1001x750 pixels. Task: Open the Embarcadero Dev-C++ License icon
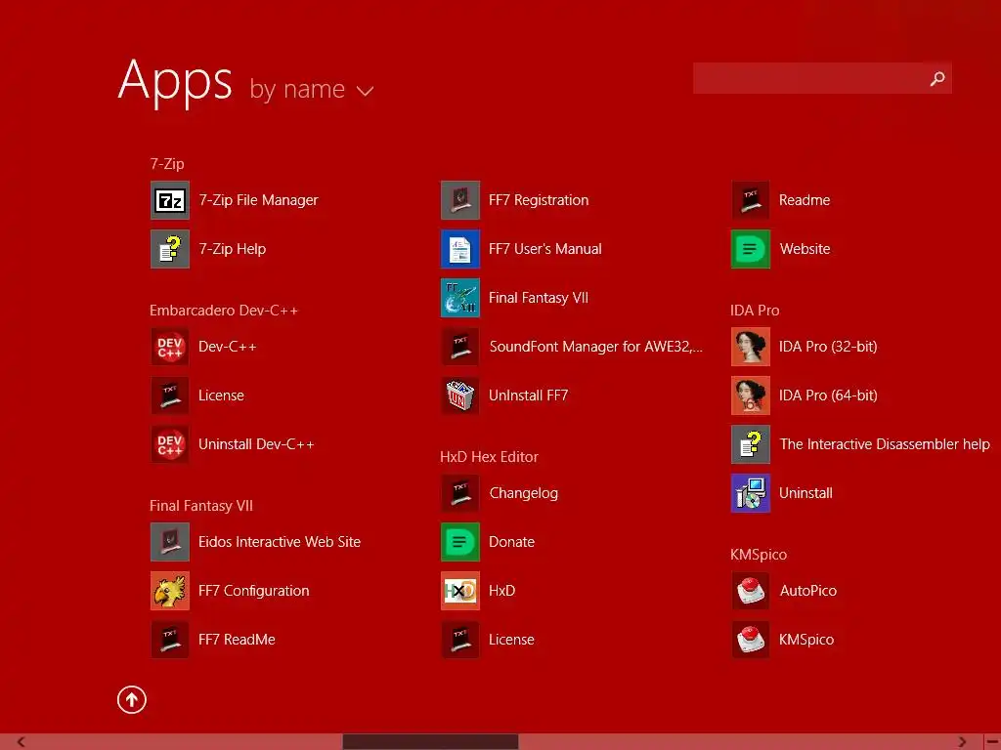170,396
